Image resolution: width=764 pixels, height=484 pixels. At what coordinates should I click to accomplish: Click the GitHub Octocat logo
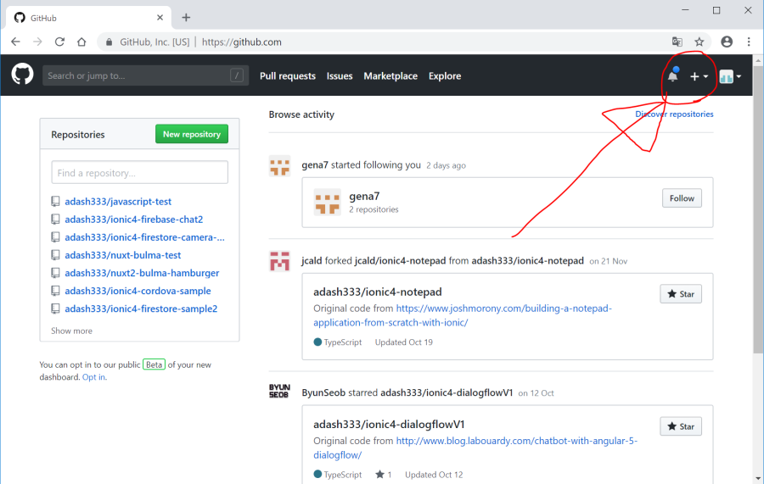(22, 75)
